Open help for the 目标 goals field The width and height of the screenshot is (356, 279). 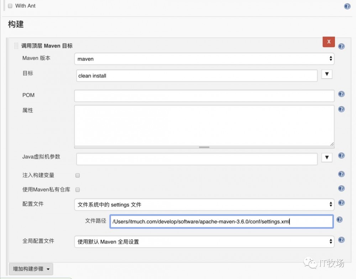[341, 74]
